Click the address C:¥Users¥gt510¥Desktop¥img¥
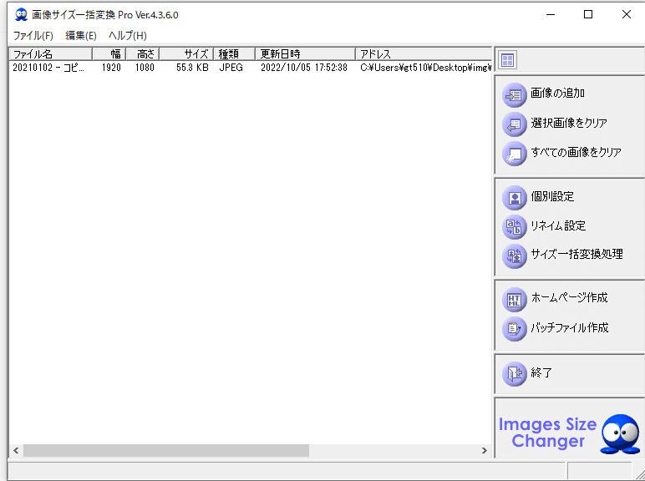 pos(426,68)
